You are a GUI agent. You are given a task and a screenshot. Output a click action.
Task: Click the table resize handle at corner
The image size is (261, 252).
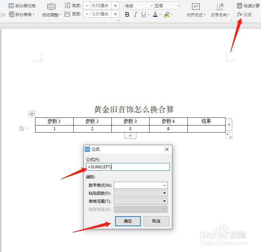coord(229,136)
